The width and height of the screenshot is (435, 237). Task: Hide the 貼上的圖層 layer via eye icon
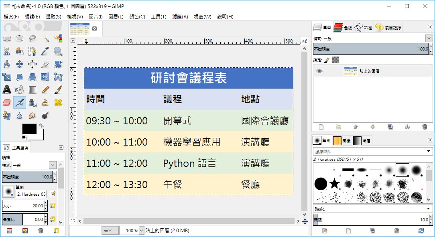(x=319, y=71)
